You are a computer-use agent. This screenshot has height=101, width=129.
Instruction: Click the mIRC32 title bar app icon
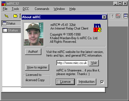[4, 4]
